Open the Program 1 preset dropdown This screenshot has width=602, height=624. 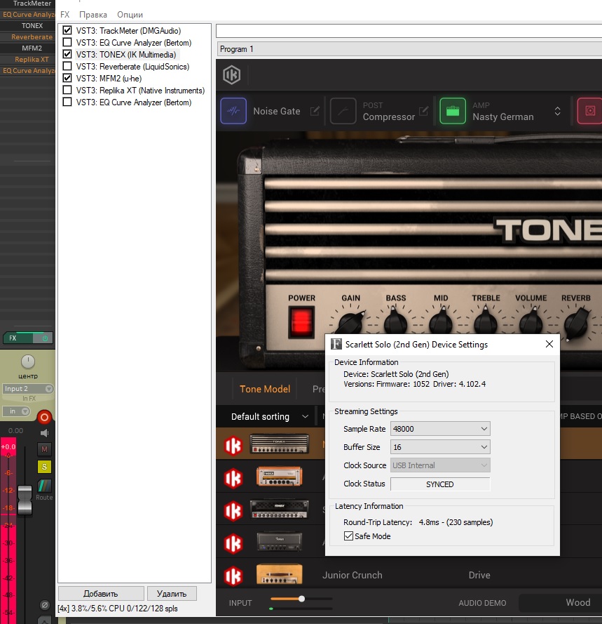click(x=409, y=49)
